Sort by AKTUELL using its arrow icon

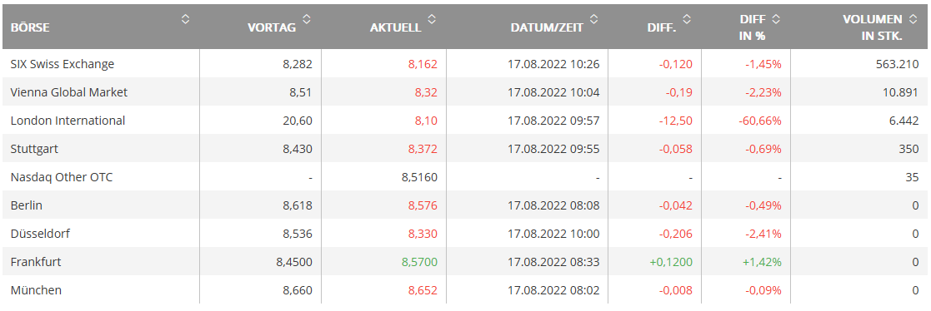pos(433,20)
